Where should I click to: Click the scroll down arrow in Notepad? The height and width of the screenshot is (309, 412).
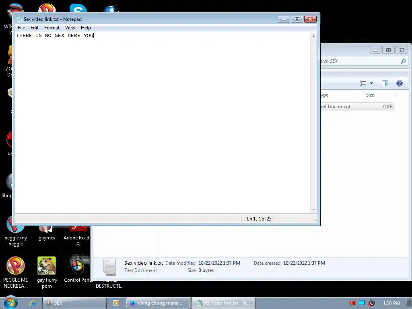point(313,209)
